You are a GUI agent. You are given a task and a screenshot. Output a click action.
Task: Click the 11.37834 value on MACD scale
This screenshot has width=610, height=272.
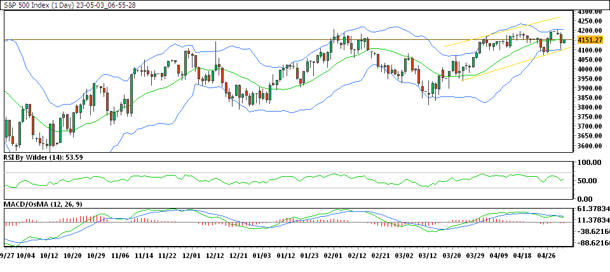tap(593, 221)
